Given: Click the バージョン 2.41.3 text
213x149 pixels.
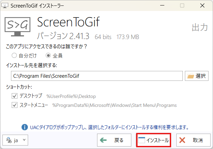Looking at the screenshot, I should [63, 36].
